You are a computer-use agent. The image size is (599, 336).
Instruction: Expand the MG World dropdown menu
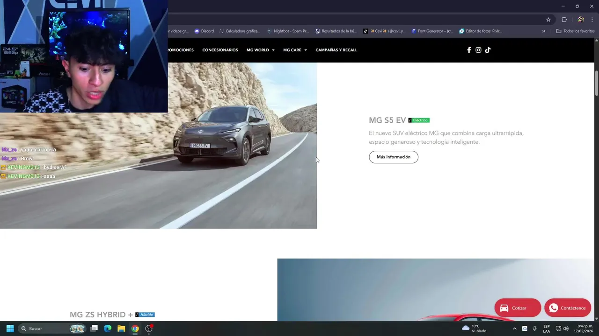pyautogui.click(x=260, y=50)
